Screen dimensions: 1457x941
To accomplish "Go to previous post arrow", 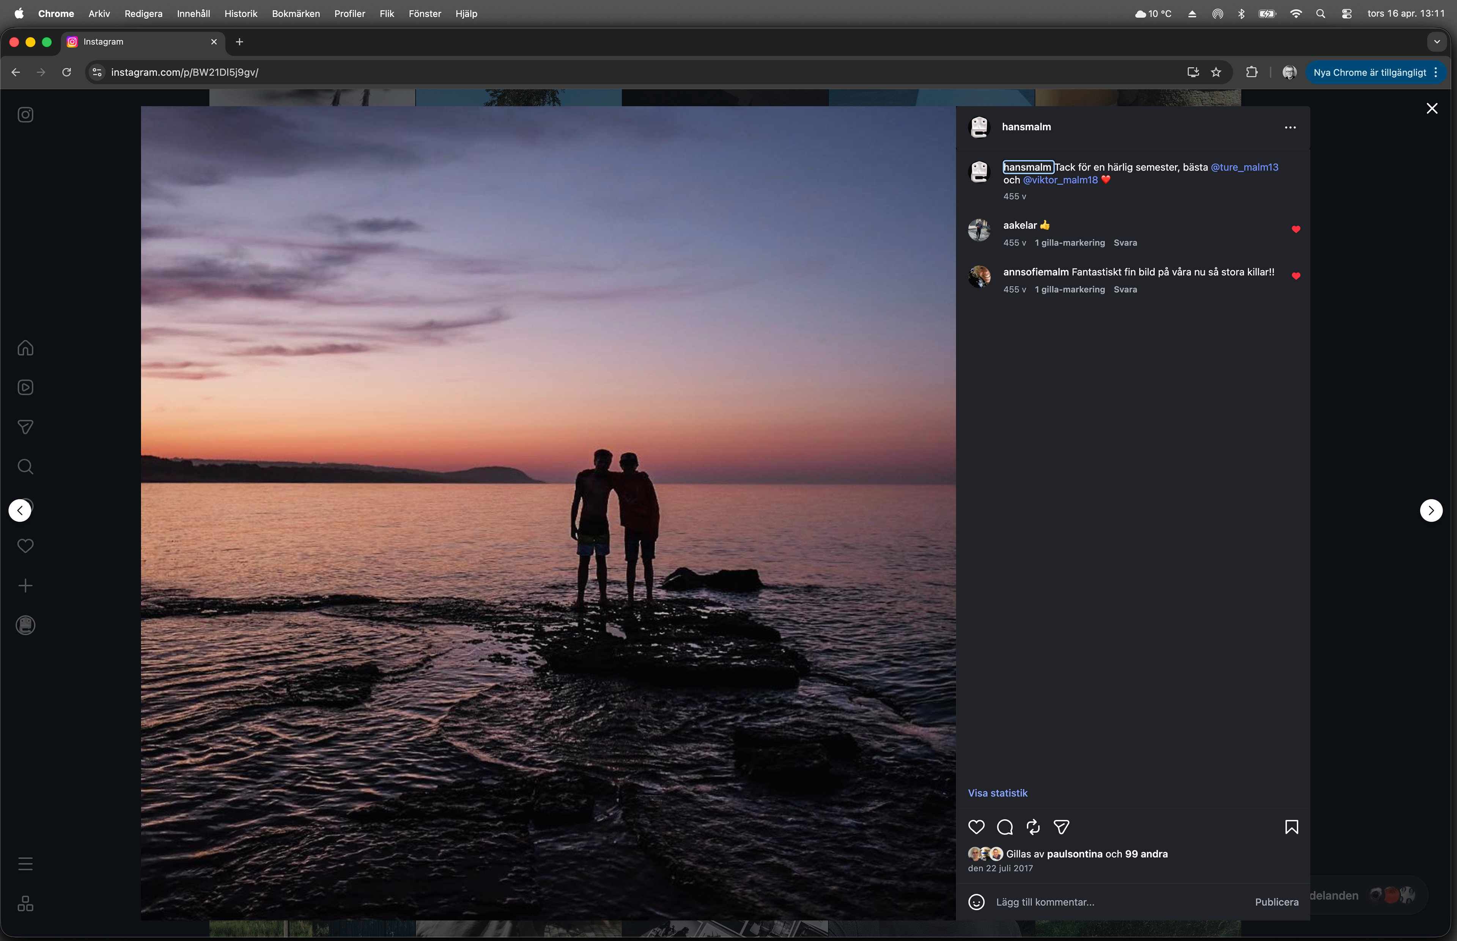I will tap(20, 510).
